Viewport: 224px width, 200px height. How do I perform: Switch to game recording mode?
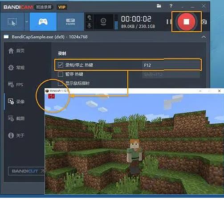(43, 22)
